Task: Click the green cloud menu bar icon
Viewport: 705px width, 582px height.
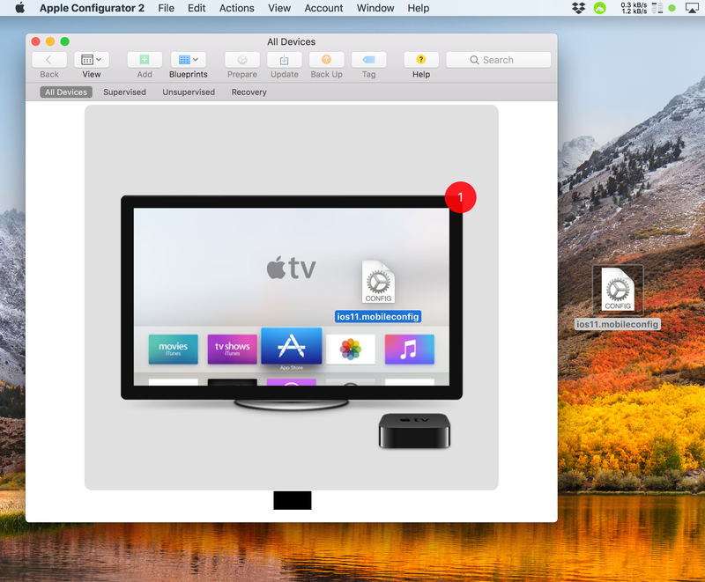Action: point(600,8)
